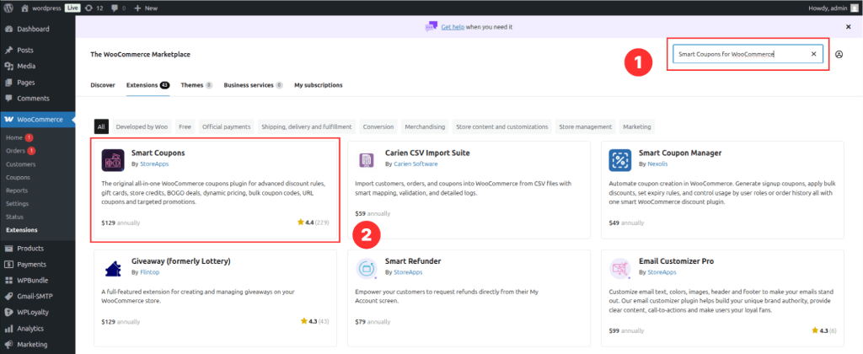863x354 pixels.
Task: Open WooCommerce Orders submenu item
Action: tap(15, 151)
